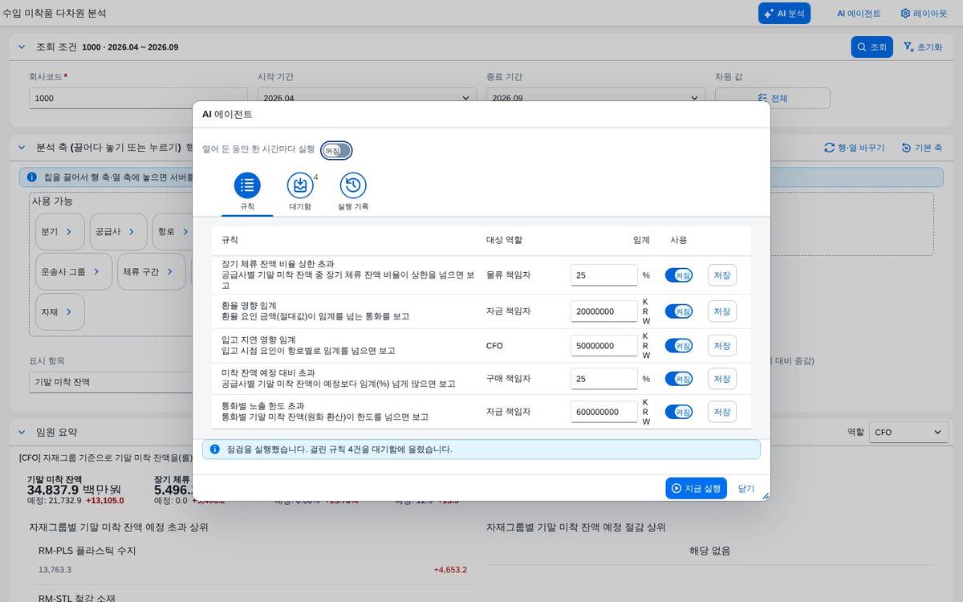Edit the 장기 체류 threshold field 25

click(604, 275)
